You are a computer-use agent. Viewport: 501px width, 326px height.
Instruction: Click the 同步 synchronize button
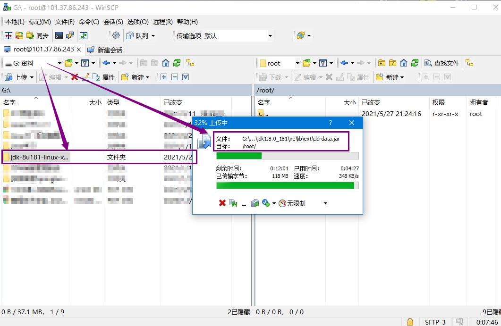37,35
